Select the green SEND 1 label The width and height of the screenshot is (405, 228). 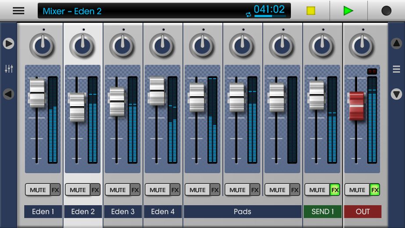point(323,211)
